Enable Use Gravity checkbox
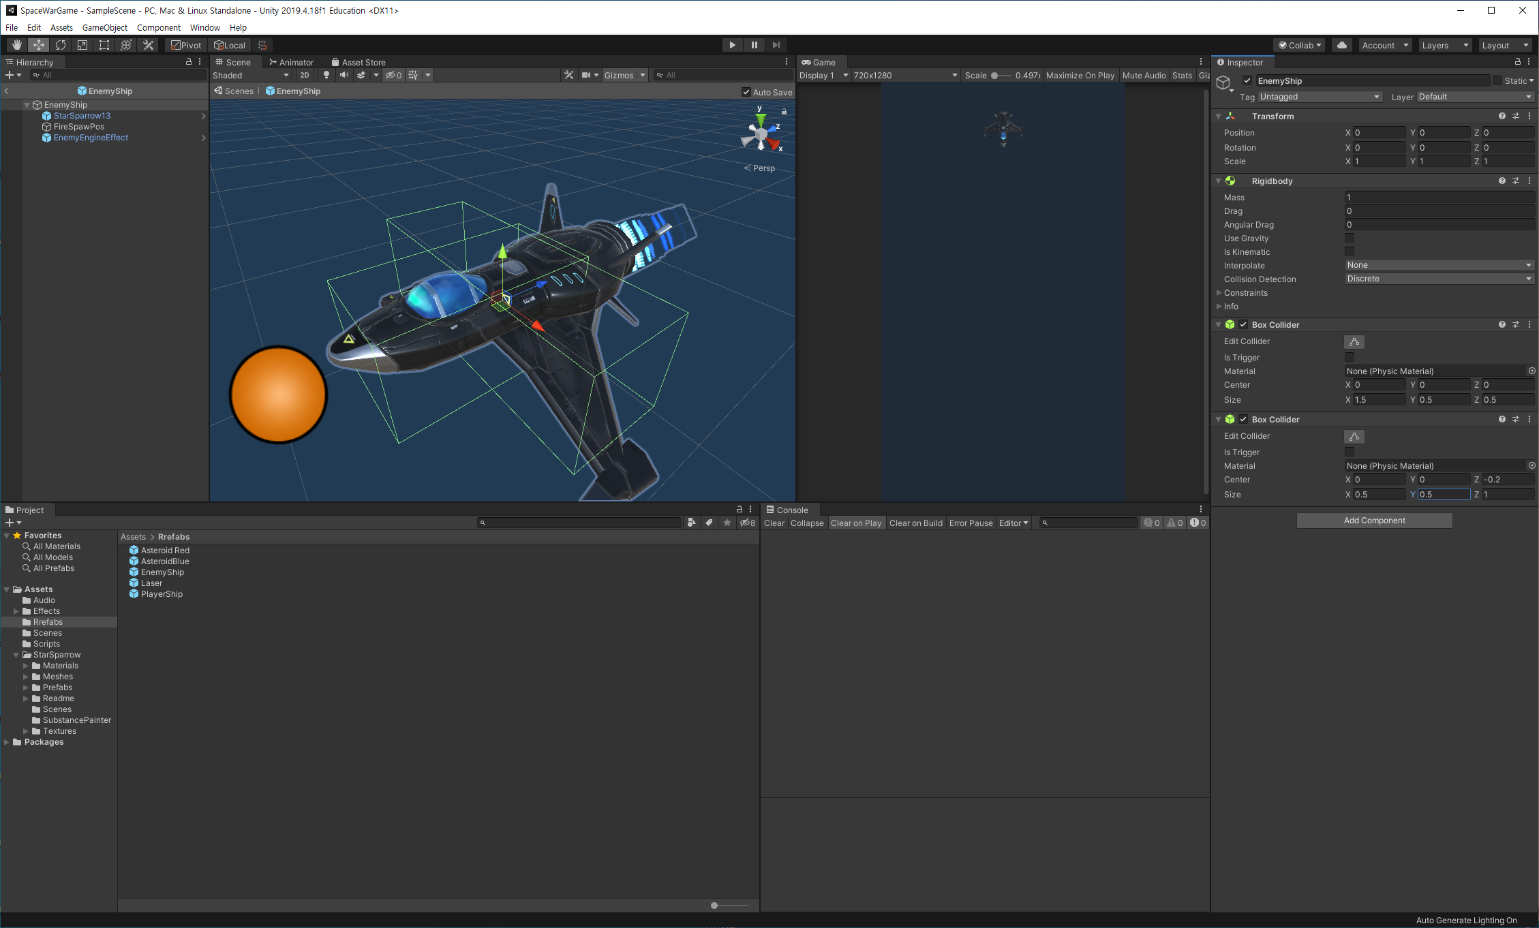1539x928 pixels. [x=1349, y=238]
